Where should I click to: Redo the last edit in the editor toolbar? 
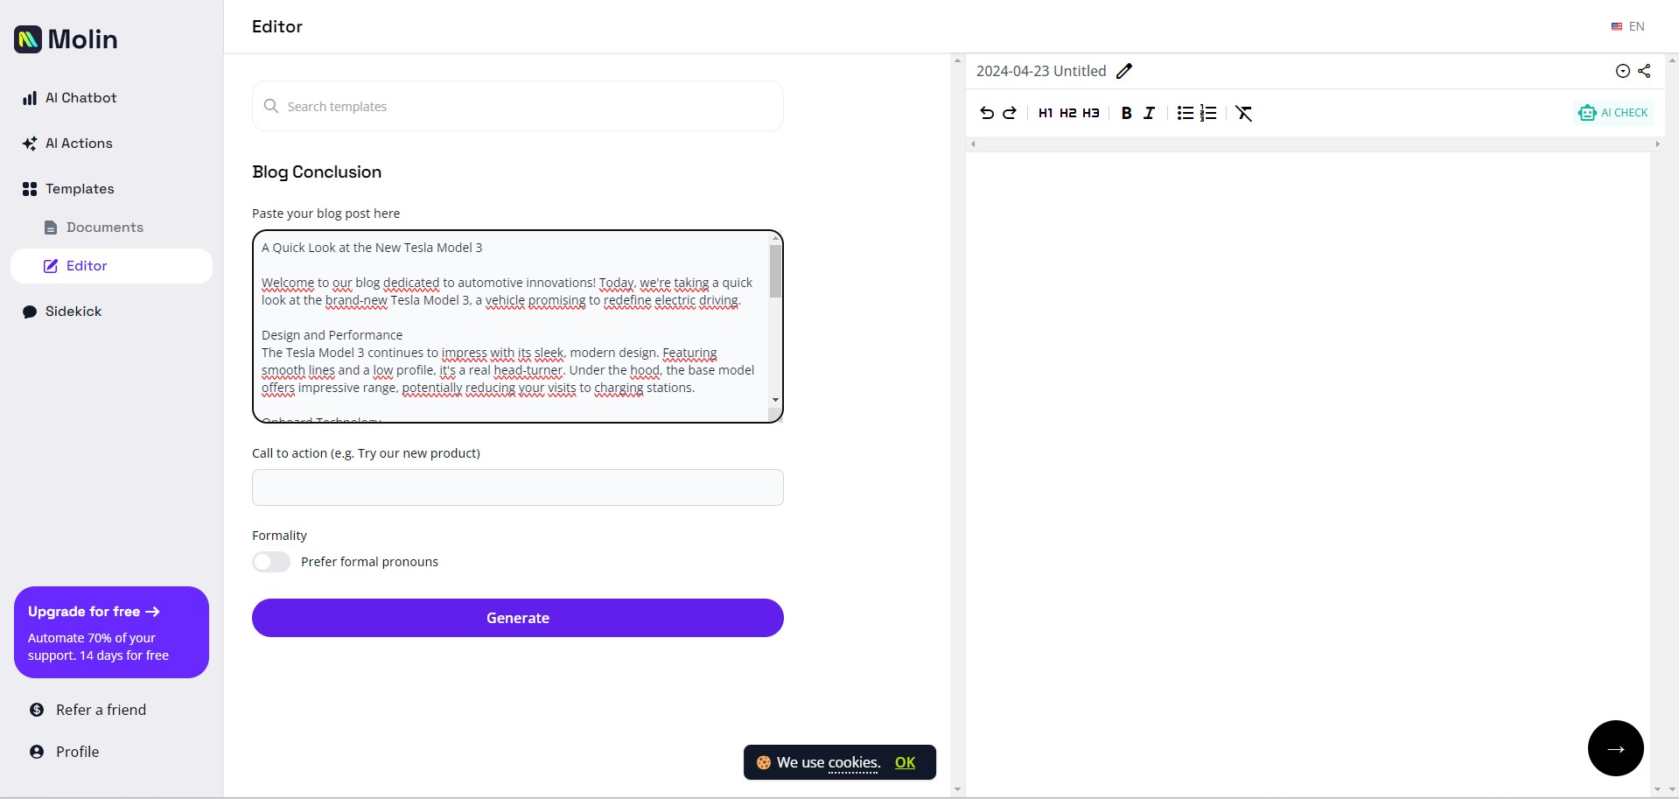click(x=1010, y=113)
